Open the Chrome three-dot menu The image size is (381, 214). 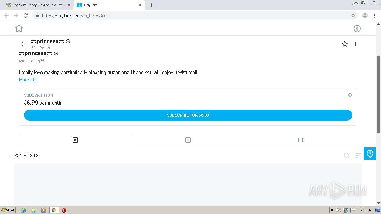pyautogui.click(x=374, y=15)
